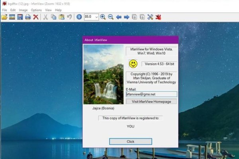Click the Open file folder icon
The height and width of the screenshot is (159, 239).
tap(4, 17)
